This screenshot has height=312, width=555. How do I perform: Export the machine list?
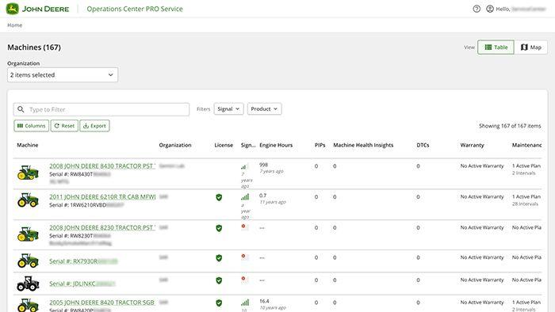pyautogui.click(x=94, y=126)
